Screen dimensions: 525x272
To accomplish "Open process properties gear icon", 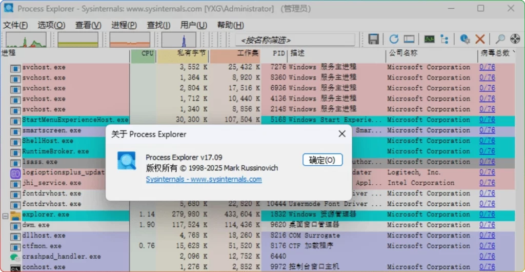I will 465,40.
